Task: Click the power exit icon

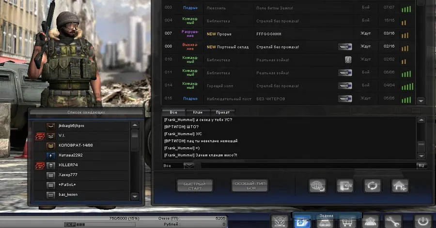Action: pyautogui.click(x=423, y=222)
